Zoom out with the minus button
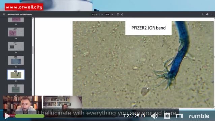Viewport: 215px width, 121px height. pos(102,14)
